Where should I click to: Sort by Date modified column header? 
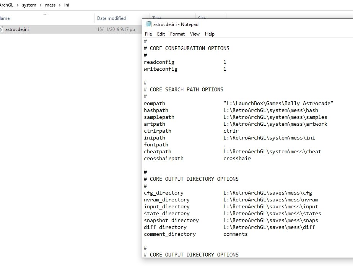pos(111,18)
